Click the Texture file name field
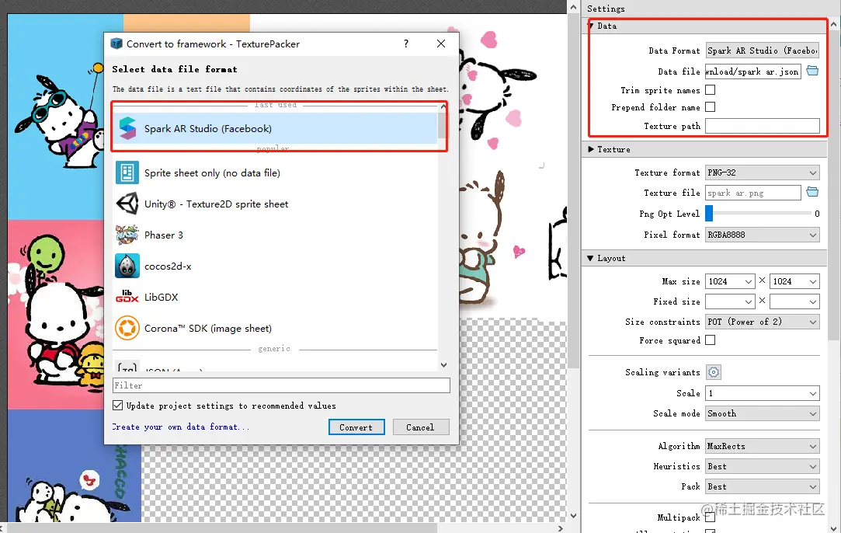Viewport: 841px width, 533px height. (753, 193)
